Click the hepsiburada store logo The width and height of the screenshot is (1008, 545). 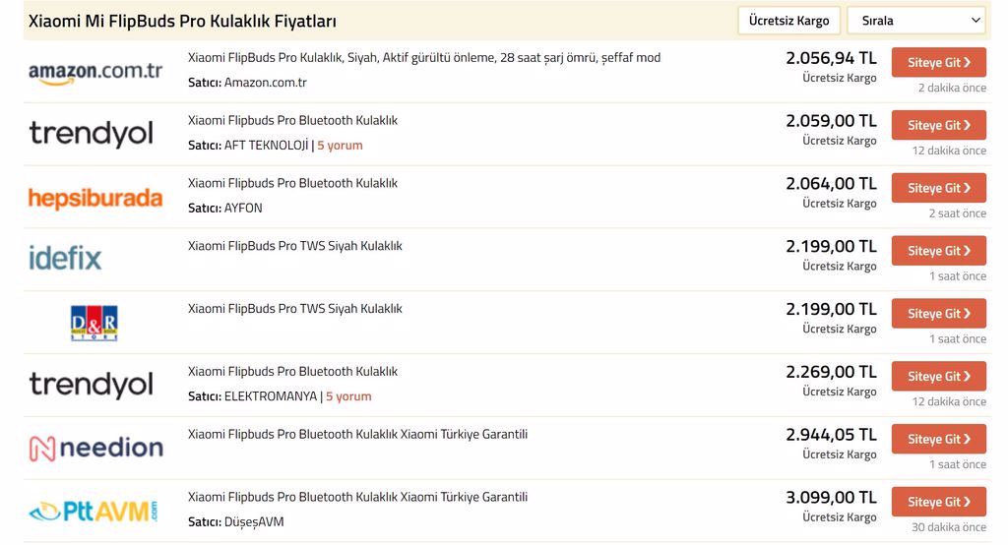click(x=95, y=198)
